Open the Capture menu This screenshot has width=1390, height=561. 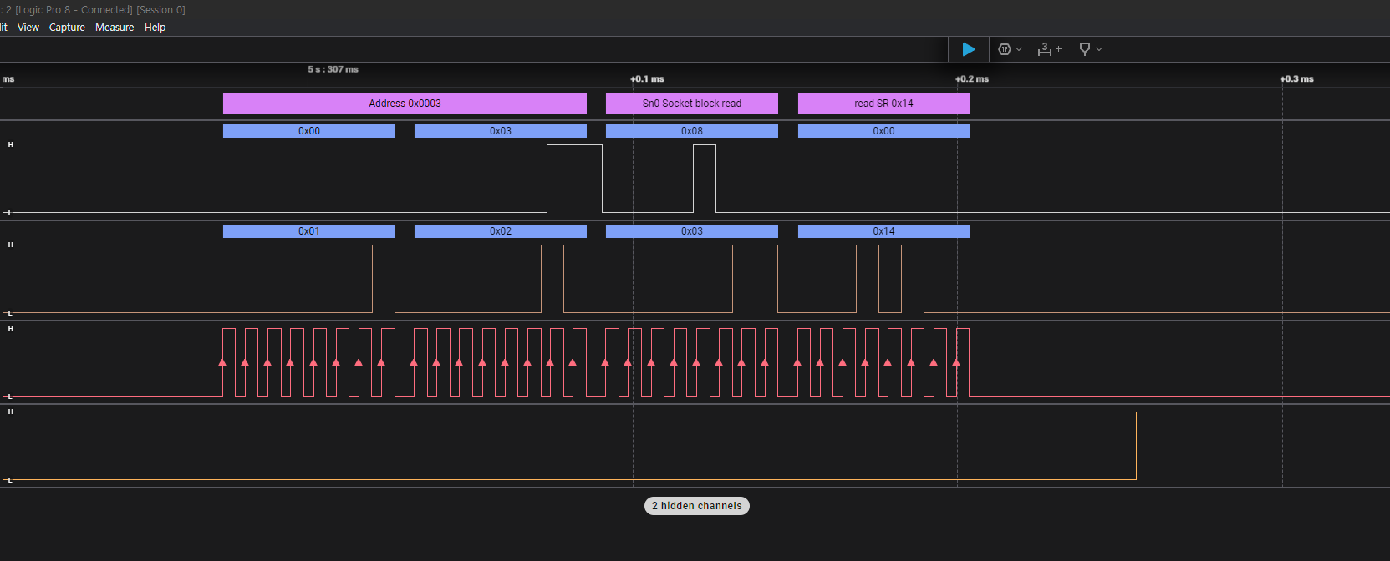67,28
